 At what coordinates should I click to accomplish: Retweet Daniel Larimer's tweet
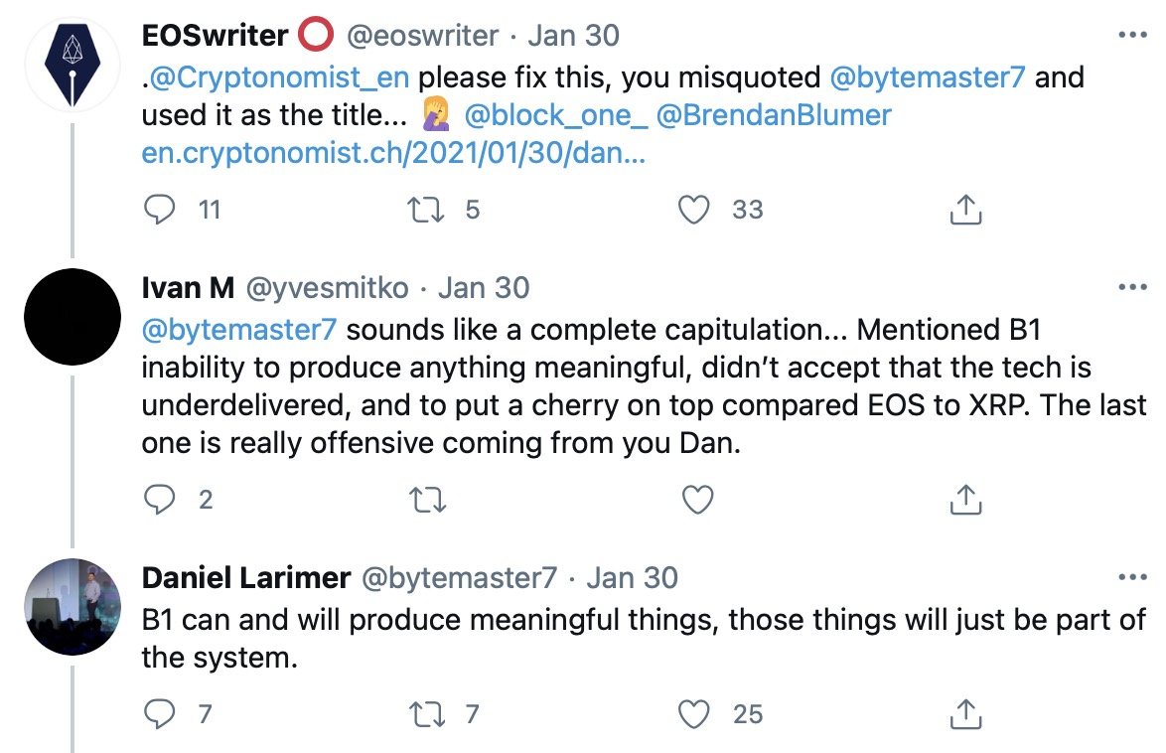coord(428,713)
